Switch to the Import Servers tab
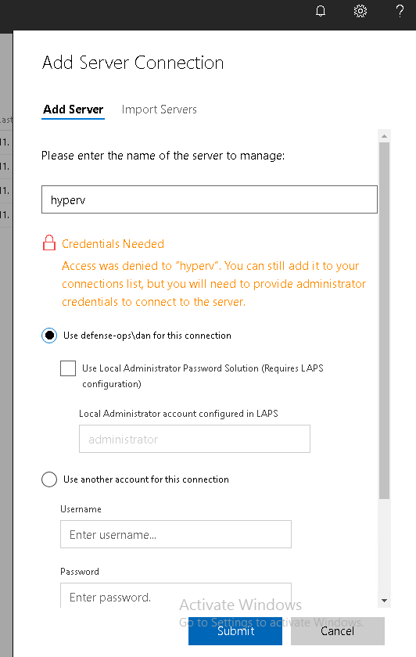The width and height of the screenshot is (416, 657). 160,109
